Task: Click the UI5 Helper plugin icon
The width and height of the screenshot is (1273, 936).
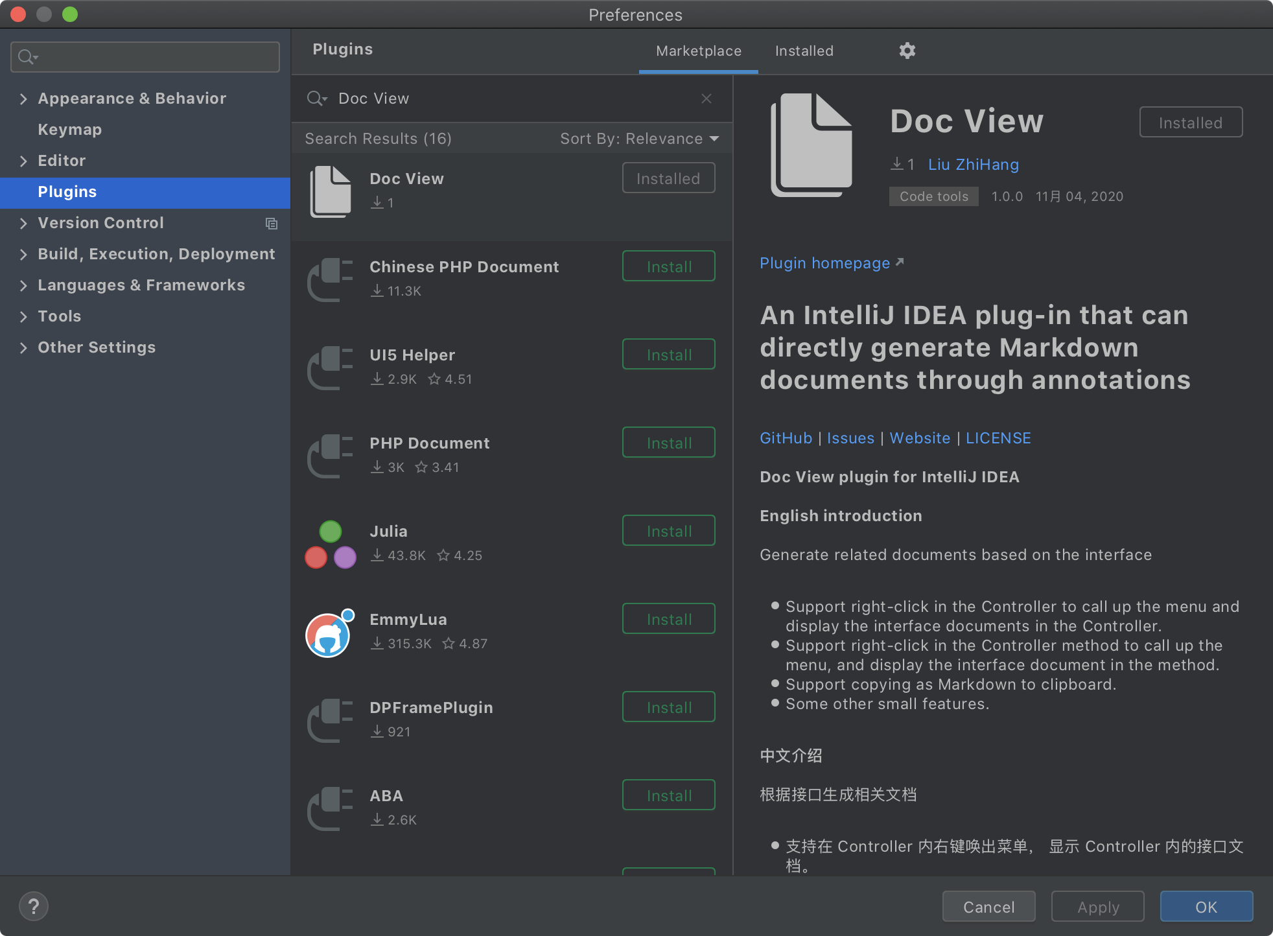Action: (x=331, y=368)
